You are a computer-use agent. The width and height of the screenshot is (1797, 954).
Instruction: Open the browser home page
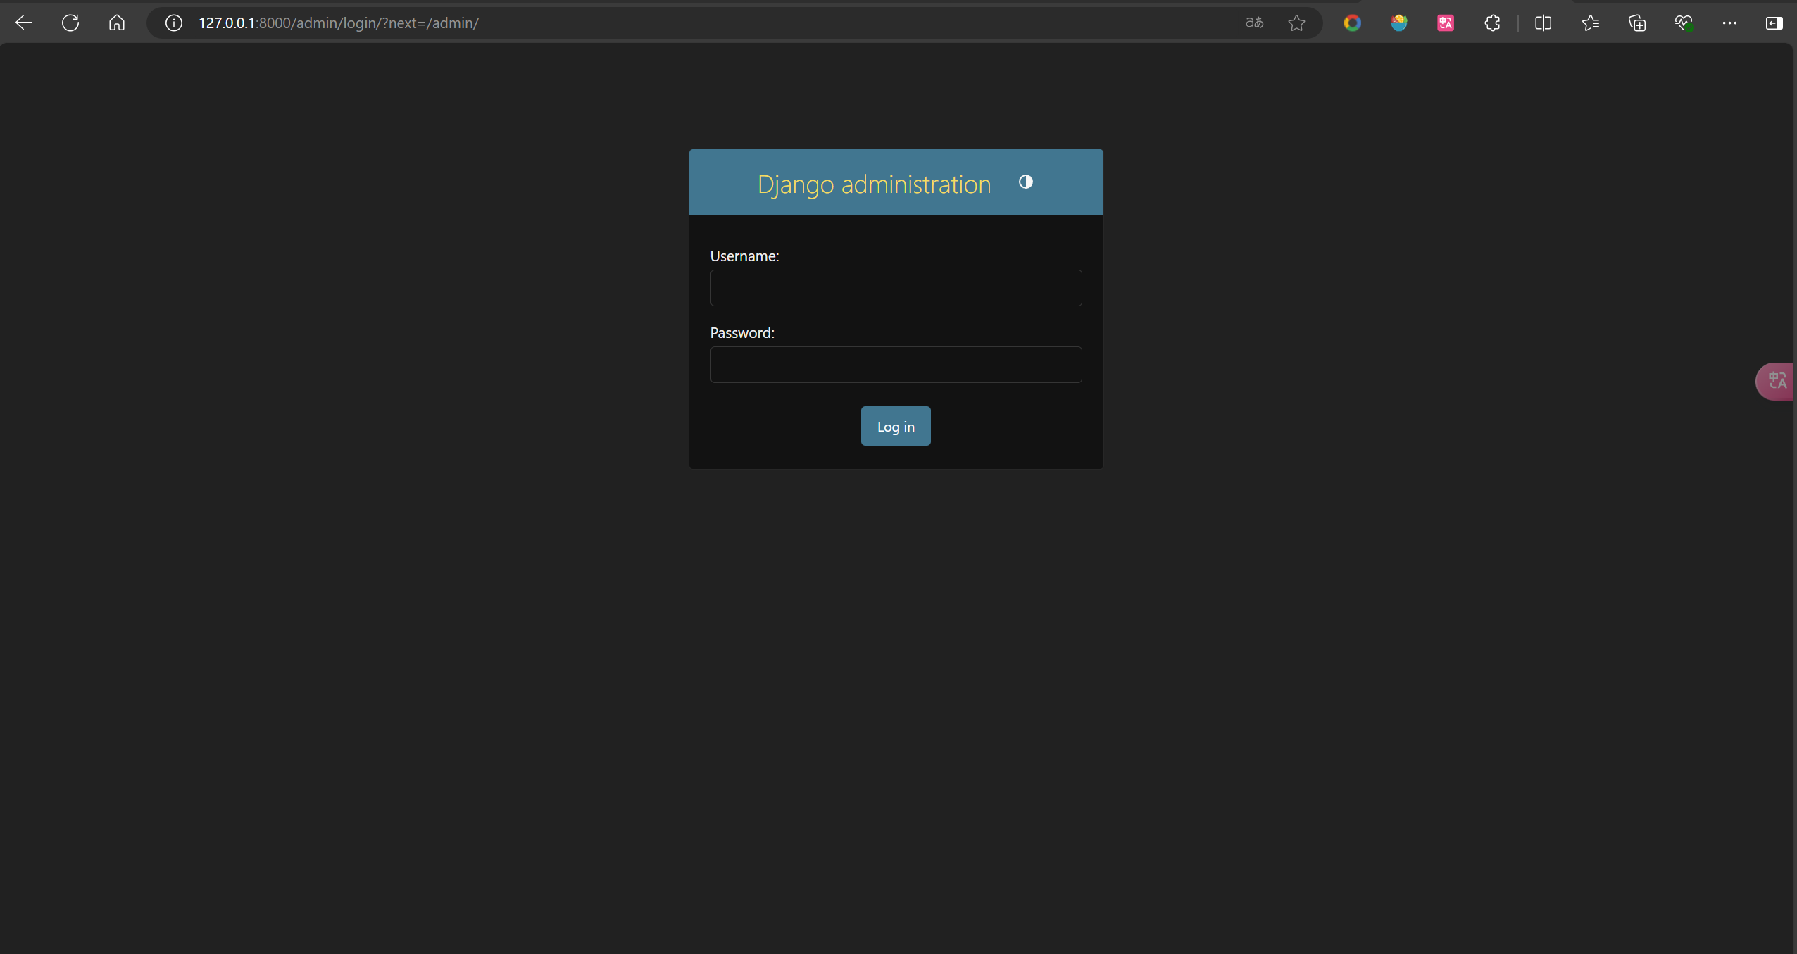pos(117,23)
